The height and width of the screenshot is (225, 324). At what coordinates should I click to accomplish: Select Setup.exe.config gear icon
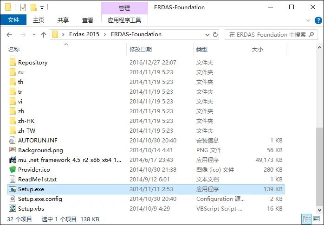(13, 199)
